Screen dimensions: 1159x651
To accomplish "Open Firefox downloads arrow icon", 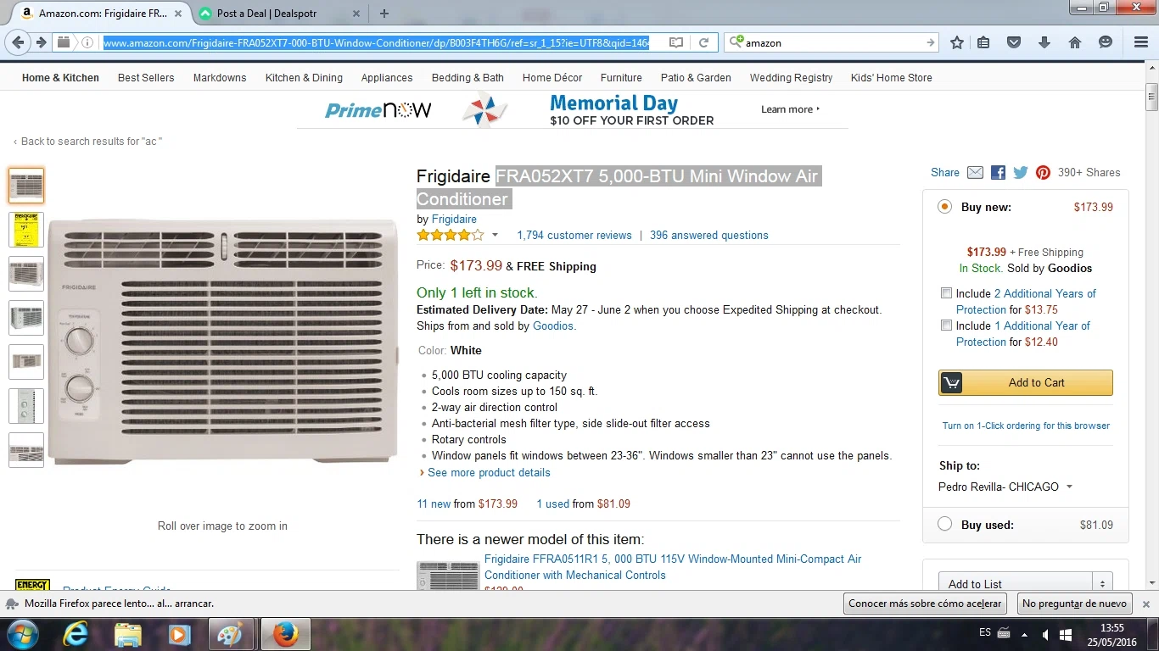I will (x=1044, y=42).
